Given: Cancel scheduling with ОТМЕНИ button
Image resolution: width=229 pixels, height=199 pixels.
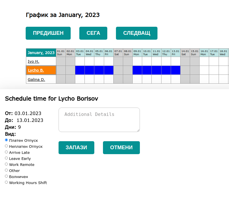Looking at the screenshot, I should [x=121, y=148].
